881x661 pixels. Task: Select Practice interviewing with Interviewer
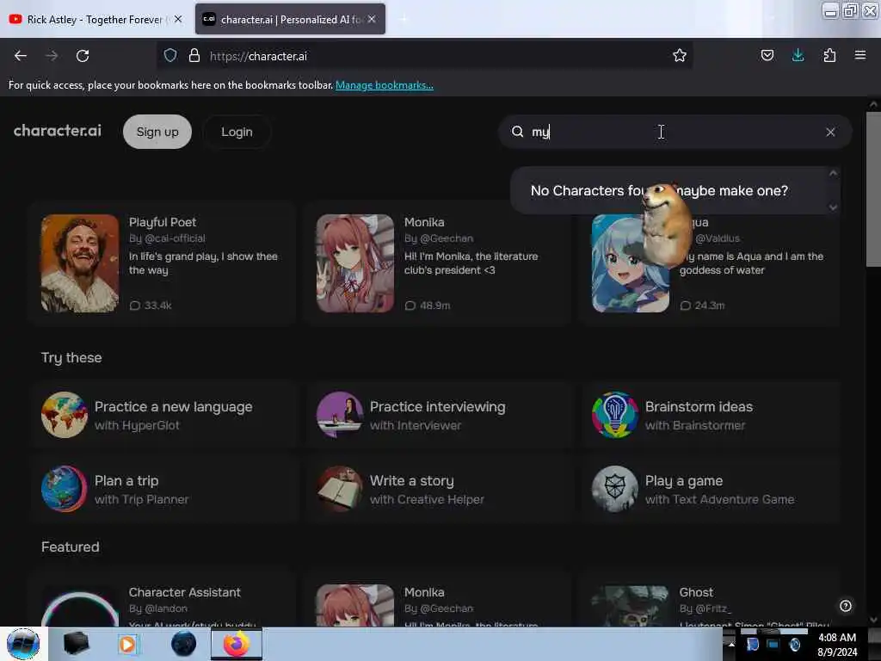point(438,415)
